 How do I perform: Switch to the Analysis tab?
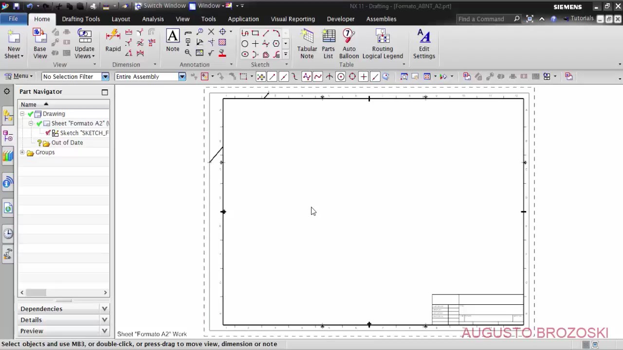(x=153, y=19)
